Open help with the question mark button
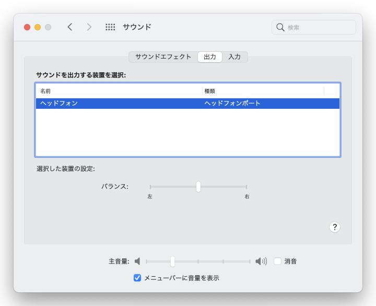 coord(335,227)
